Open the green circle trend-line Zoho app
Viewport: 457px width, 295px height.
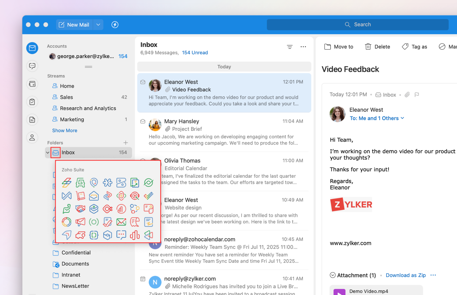pyautogui.click(x=149, y=182)
